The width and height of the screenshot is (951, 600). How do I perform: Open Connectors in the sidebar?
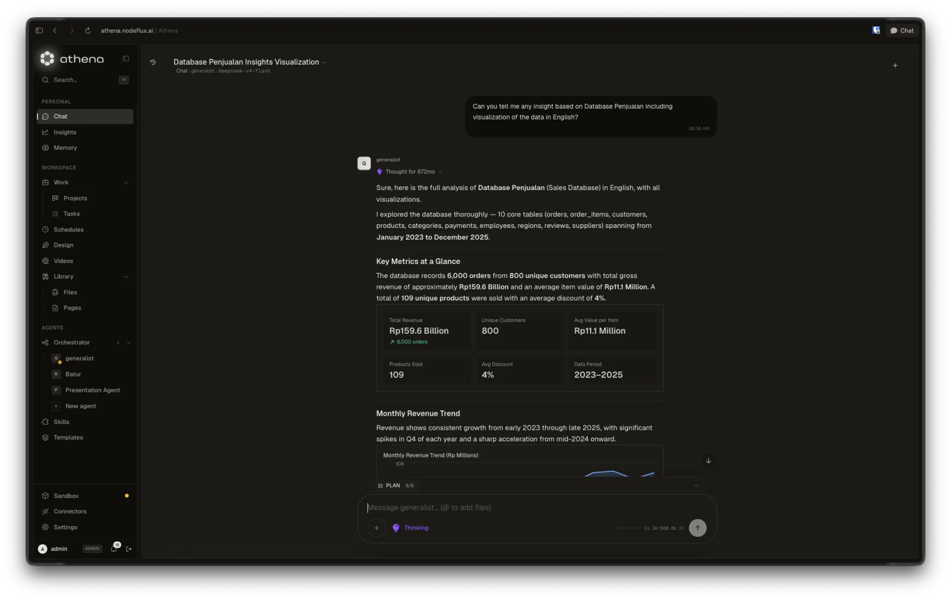[x=85, y=511]
